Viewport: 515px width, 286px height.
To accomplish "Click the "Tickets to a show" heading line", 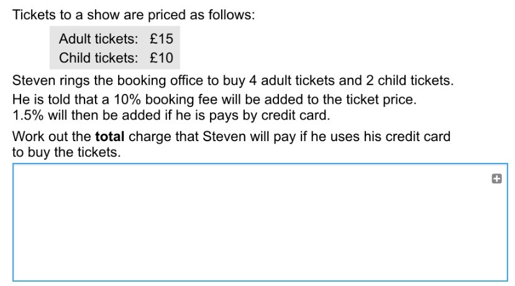I will (134, 15).
